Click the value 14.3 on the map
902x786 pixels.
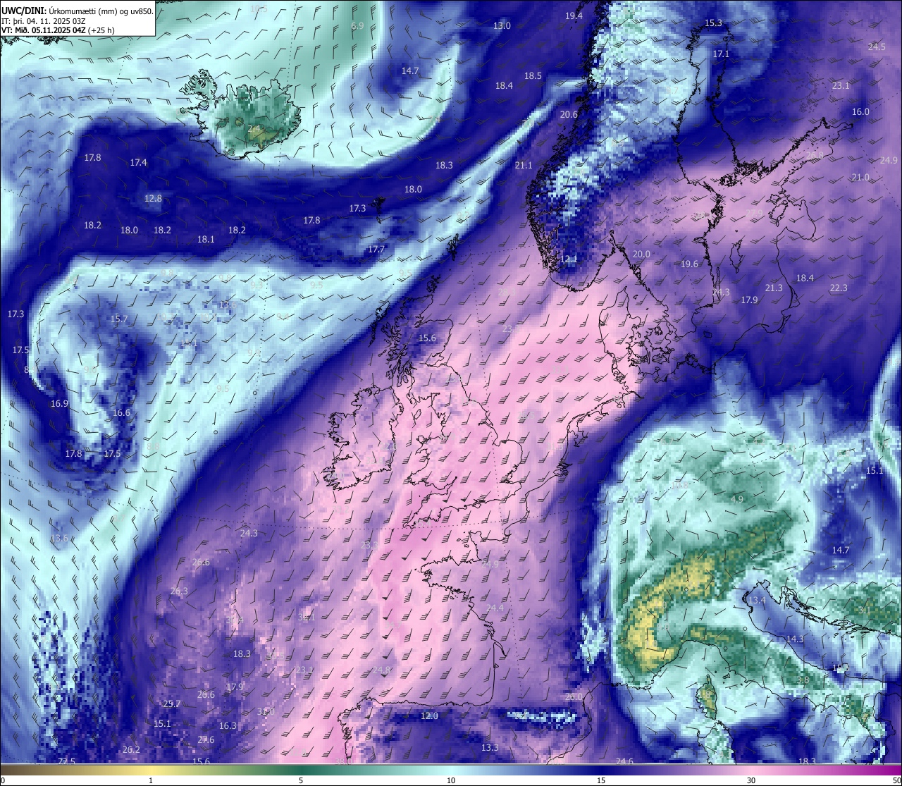point(795,639)
